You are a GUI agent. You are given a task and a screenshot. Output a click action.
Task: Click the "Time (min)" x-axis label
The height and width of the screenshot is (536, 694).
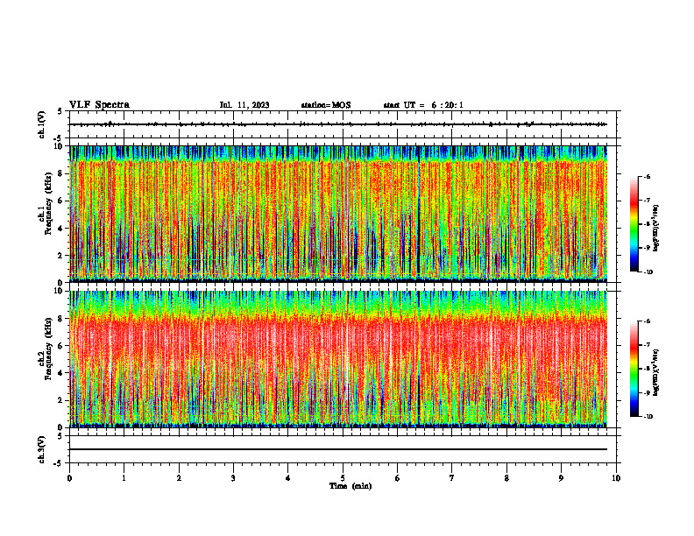[351, 486]
